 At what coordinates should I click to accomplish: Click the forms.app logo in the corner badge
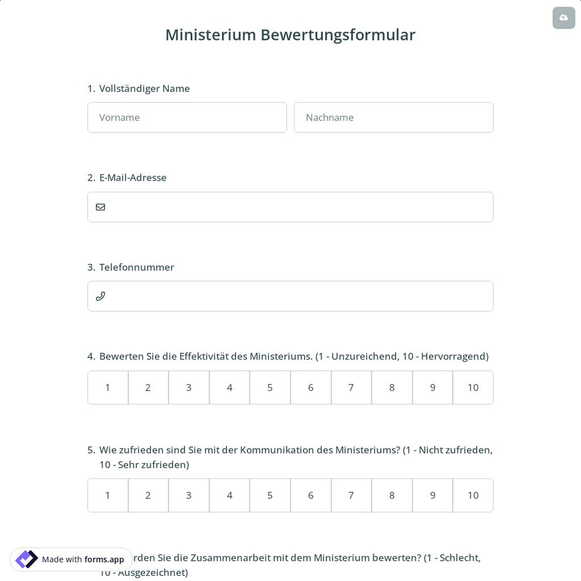(26, 559)
